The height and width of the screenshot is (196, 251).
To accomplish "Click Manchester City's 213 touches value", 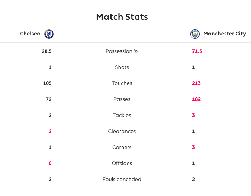I will pos(196,83).
